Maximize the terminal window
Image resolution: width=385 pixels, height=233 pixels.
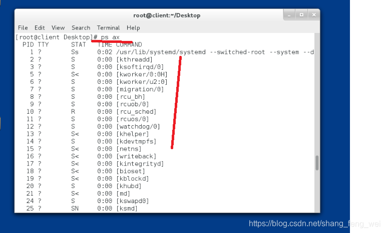coord(301,15)
